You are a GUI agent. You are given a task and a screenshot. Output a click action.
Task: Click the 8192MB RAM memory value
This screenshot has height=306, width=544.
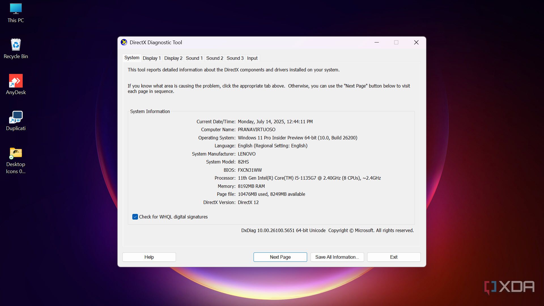click(251, 186)
